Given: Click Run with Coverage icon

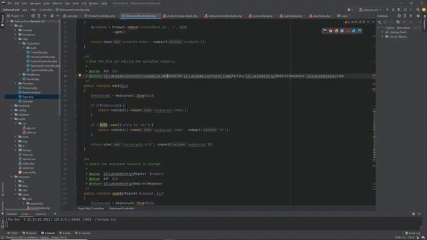Looking at the screenshot, I should (399, 9).
